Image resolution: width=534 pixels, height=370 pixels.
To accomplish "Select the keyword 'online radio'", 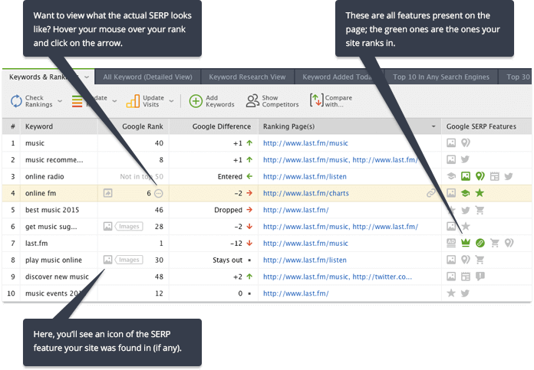I will point(44,176).
